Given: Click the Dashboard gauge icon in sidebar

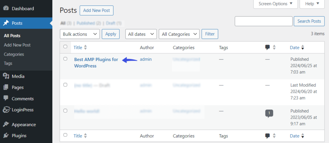Looking at the screenshot, I should [x=6, y=9].
